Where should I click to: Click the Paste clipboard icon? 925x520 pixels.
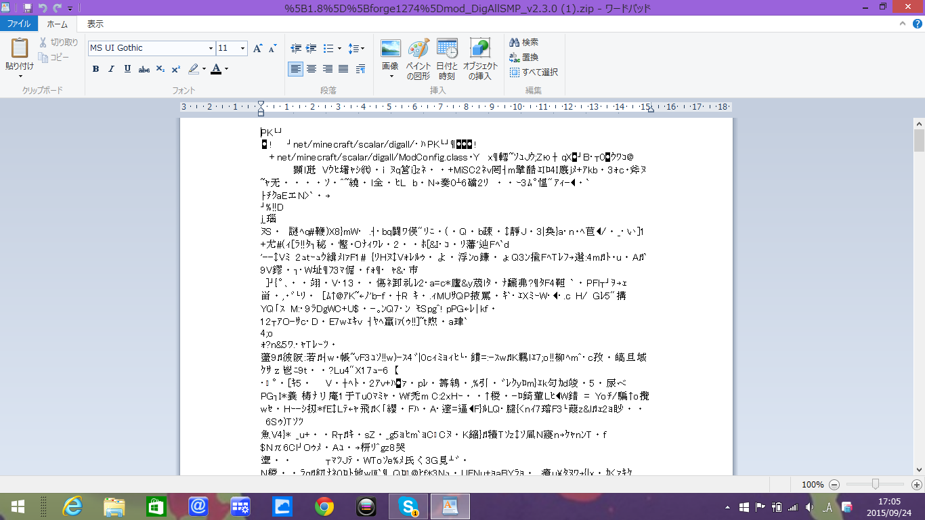[x=19, y=49]
